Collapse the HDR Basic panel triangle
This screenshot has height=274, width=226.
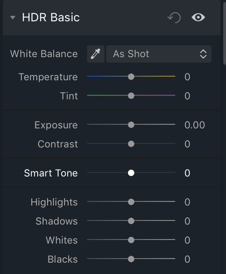(13, 18)
